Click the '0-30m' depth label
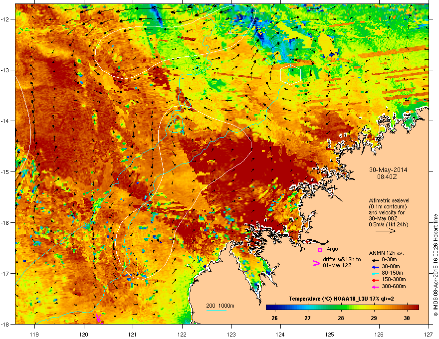Viewport: 439px width, 339px height. (x=389, y=260)
